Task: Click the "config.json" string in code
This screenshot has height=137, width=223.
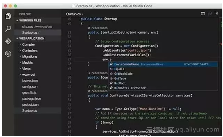Action: click(x=138, y=51)
